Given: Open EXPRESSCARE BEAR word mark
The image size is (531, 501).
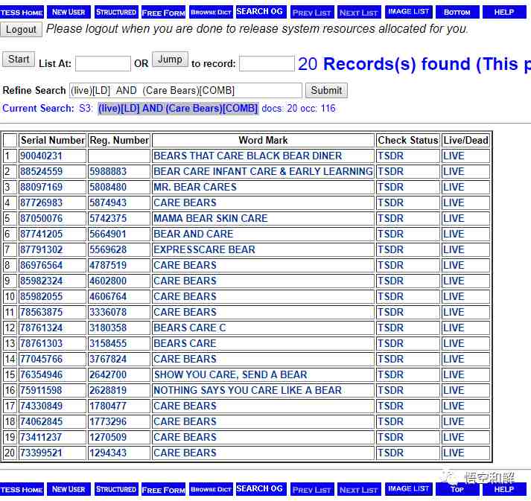Looking at the screenshot, I should 204,249.
